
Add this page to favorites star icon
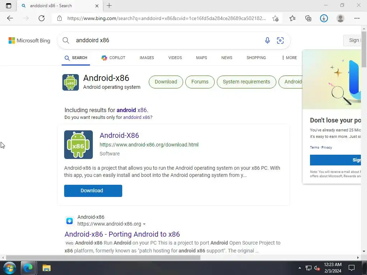click(x=276, y=18)
